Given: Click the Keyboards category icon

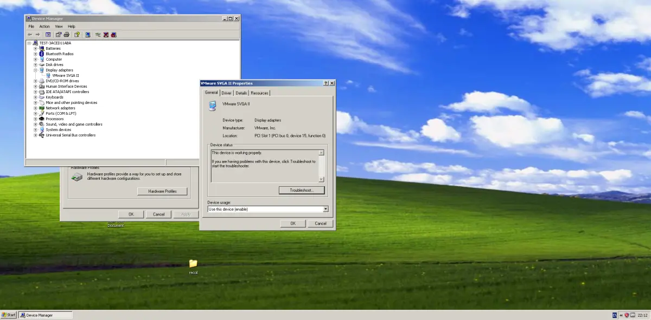Looking at the screenshot, I should point(42,97).
